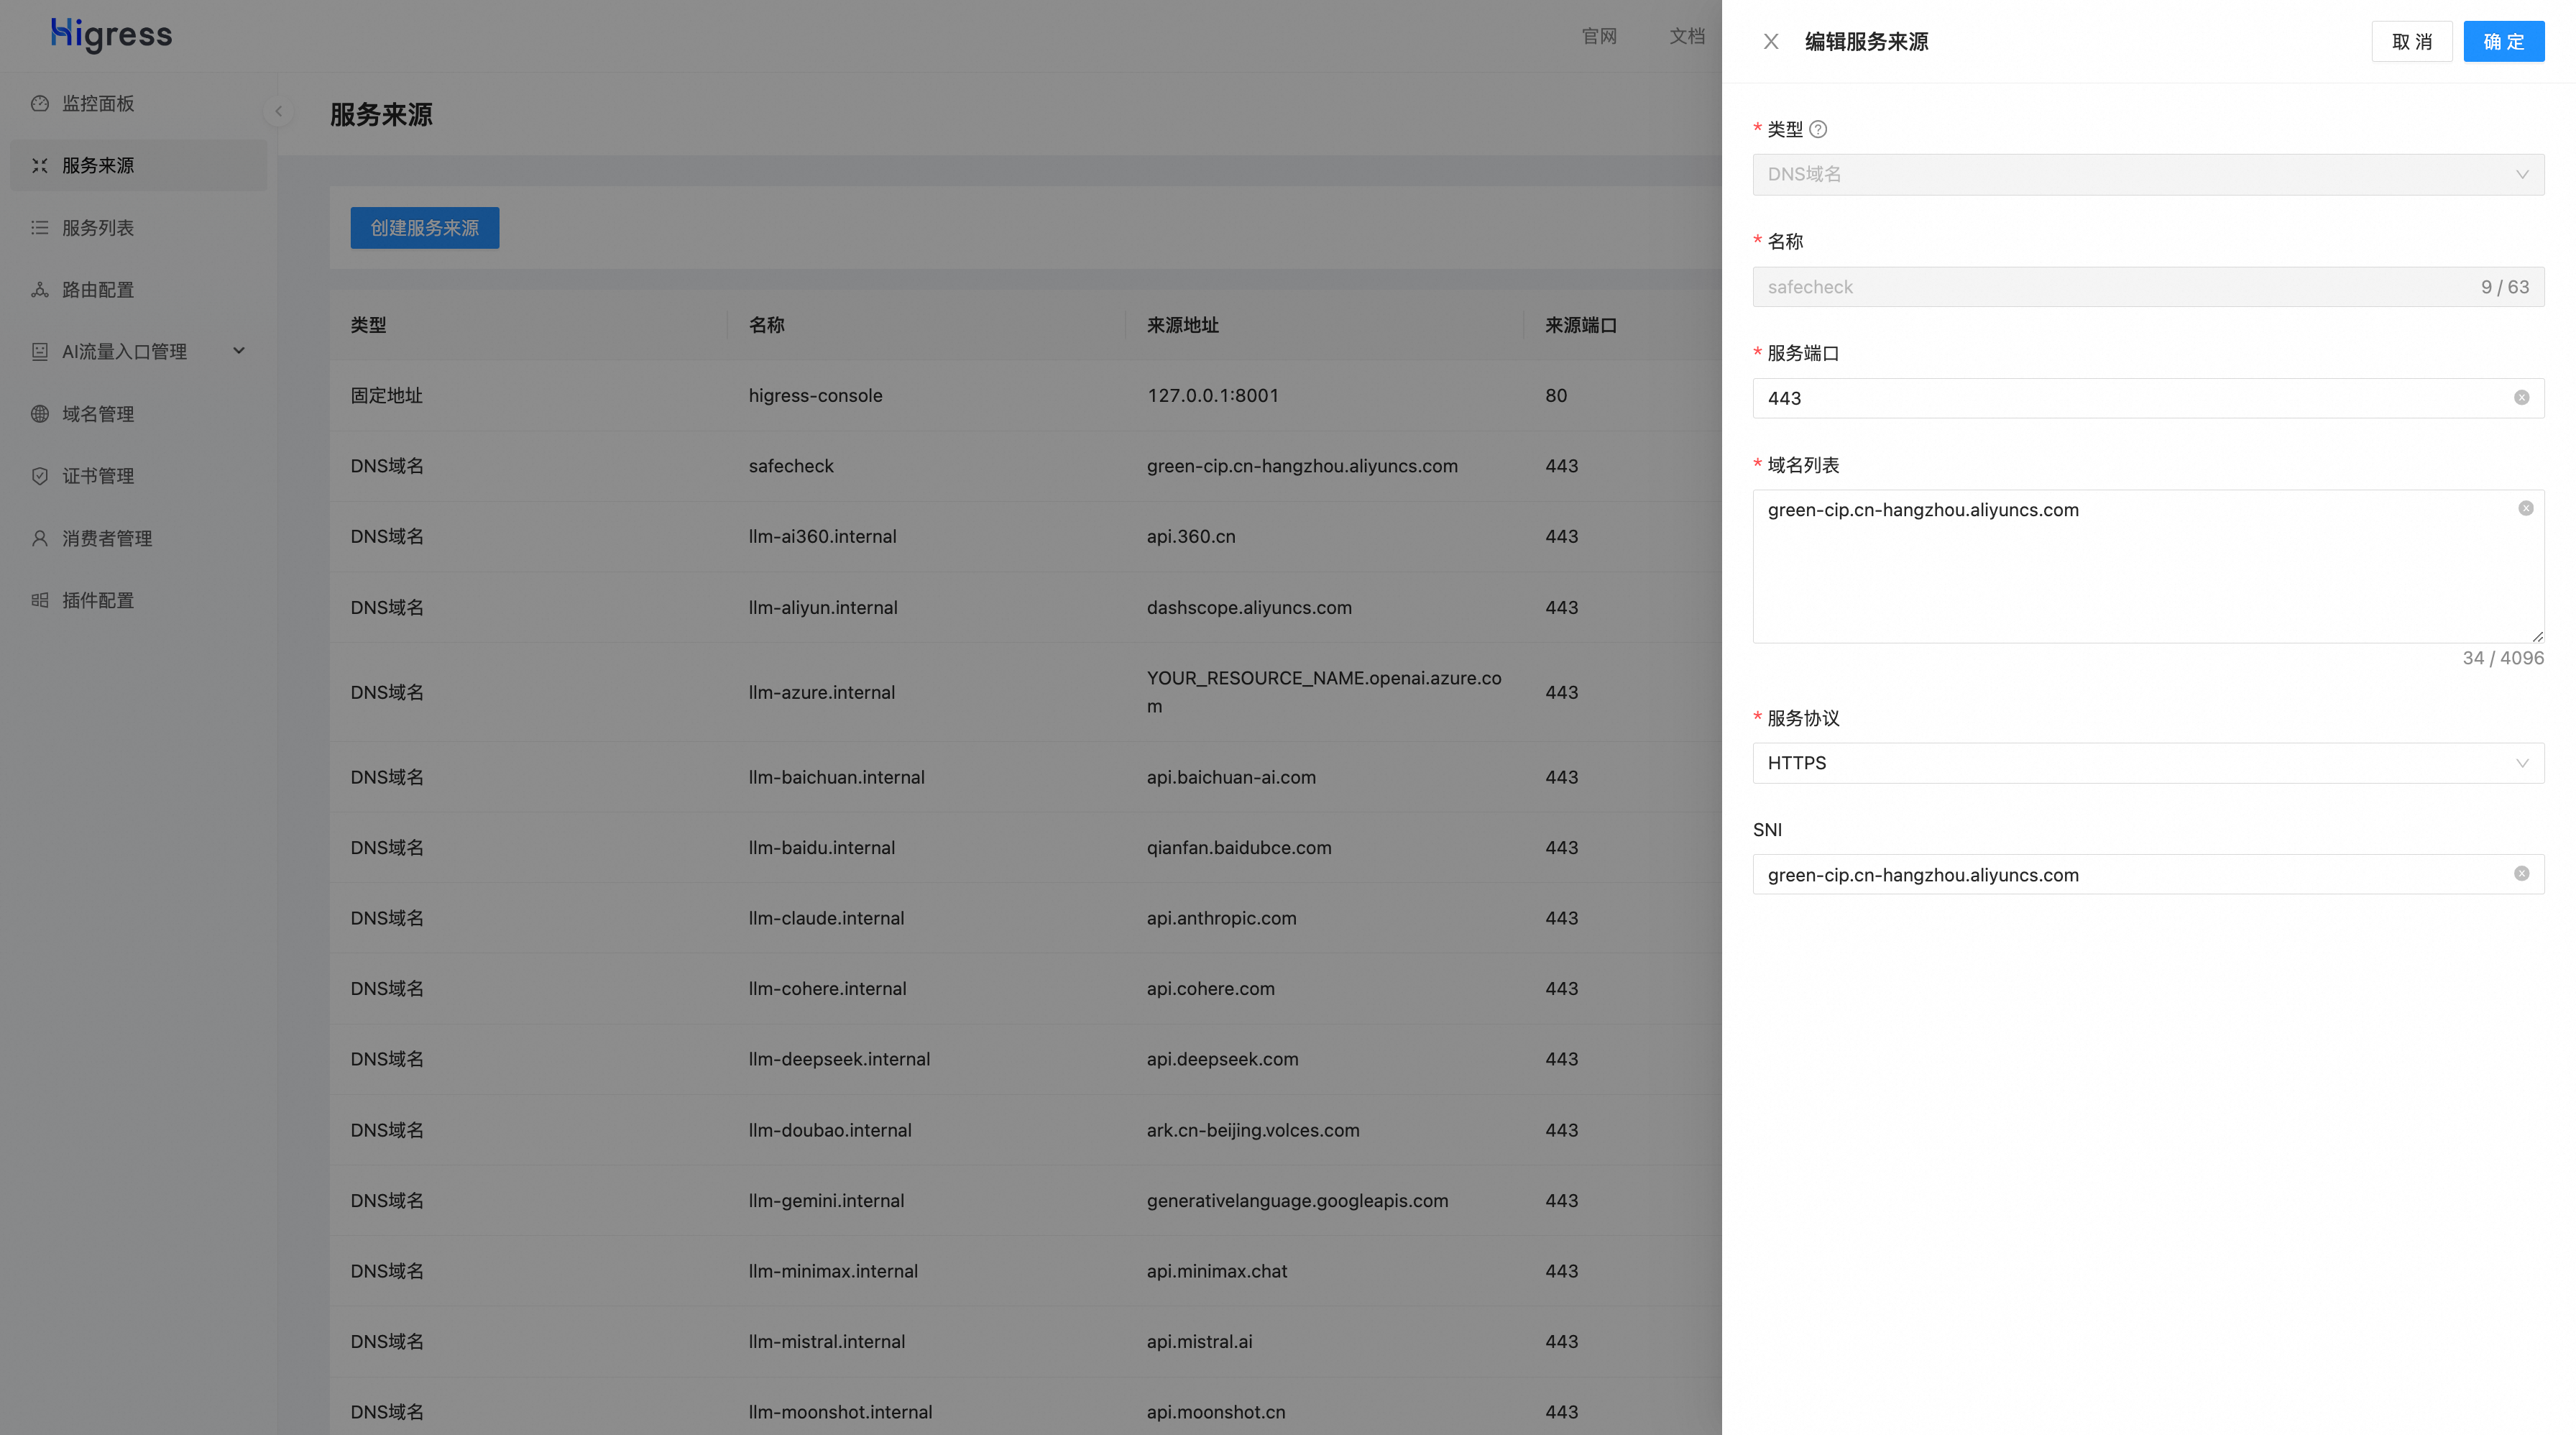This screenshot has height=1435, width=2576.
Task: Open 监控面板 from the sidebar
Action: point(98,104)
